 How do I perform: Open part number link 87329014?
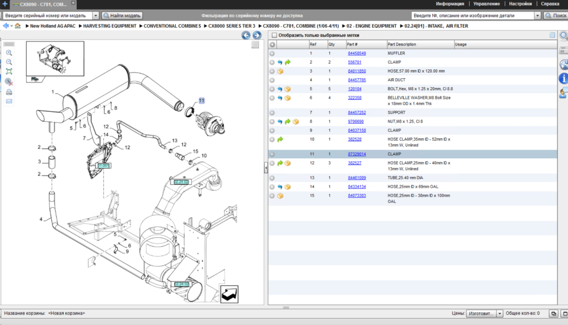(x=357, y=154)
